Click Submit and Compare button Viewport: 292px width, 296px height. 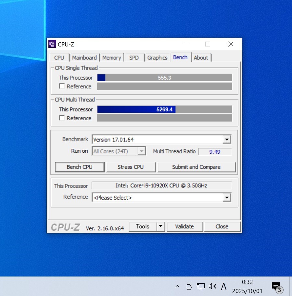196,167
